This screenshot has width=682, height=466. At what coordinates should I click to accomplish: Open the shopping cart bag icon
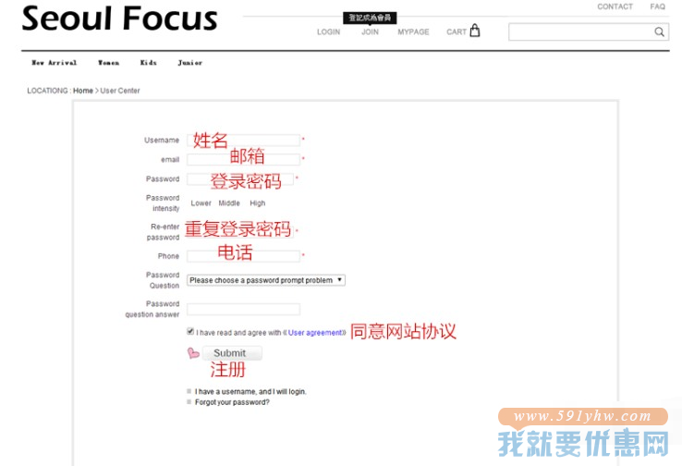[x=475, y=31]
